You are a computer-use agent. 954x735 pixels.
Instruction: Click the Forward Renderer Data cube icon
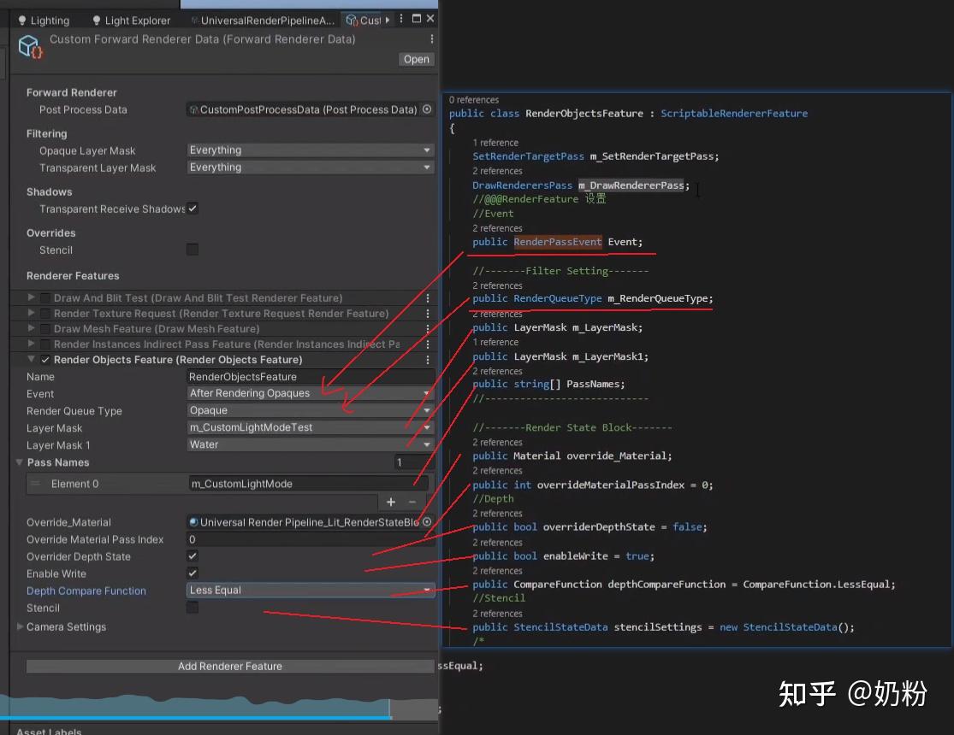click(30, 47)
